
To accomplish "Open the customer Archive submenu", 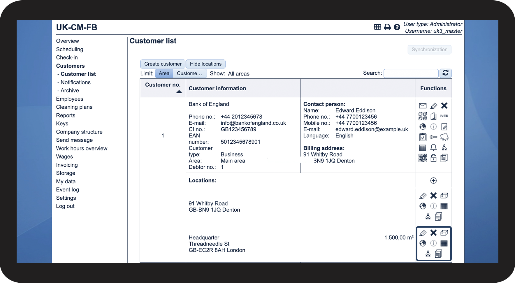I will click(70, 91).
